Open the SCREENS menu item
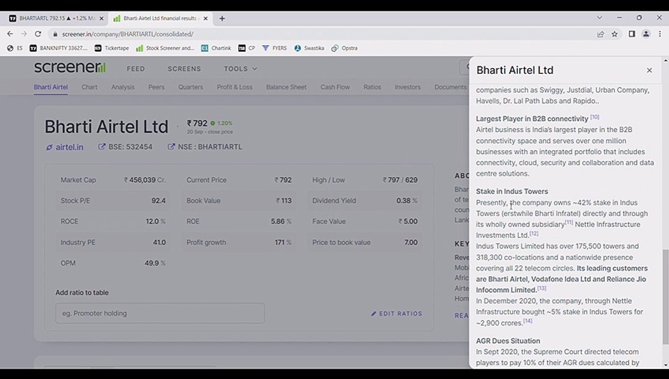Image resolution: width=669 pixels, height=379 pixels. (x=184, y=69)
